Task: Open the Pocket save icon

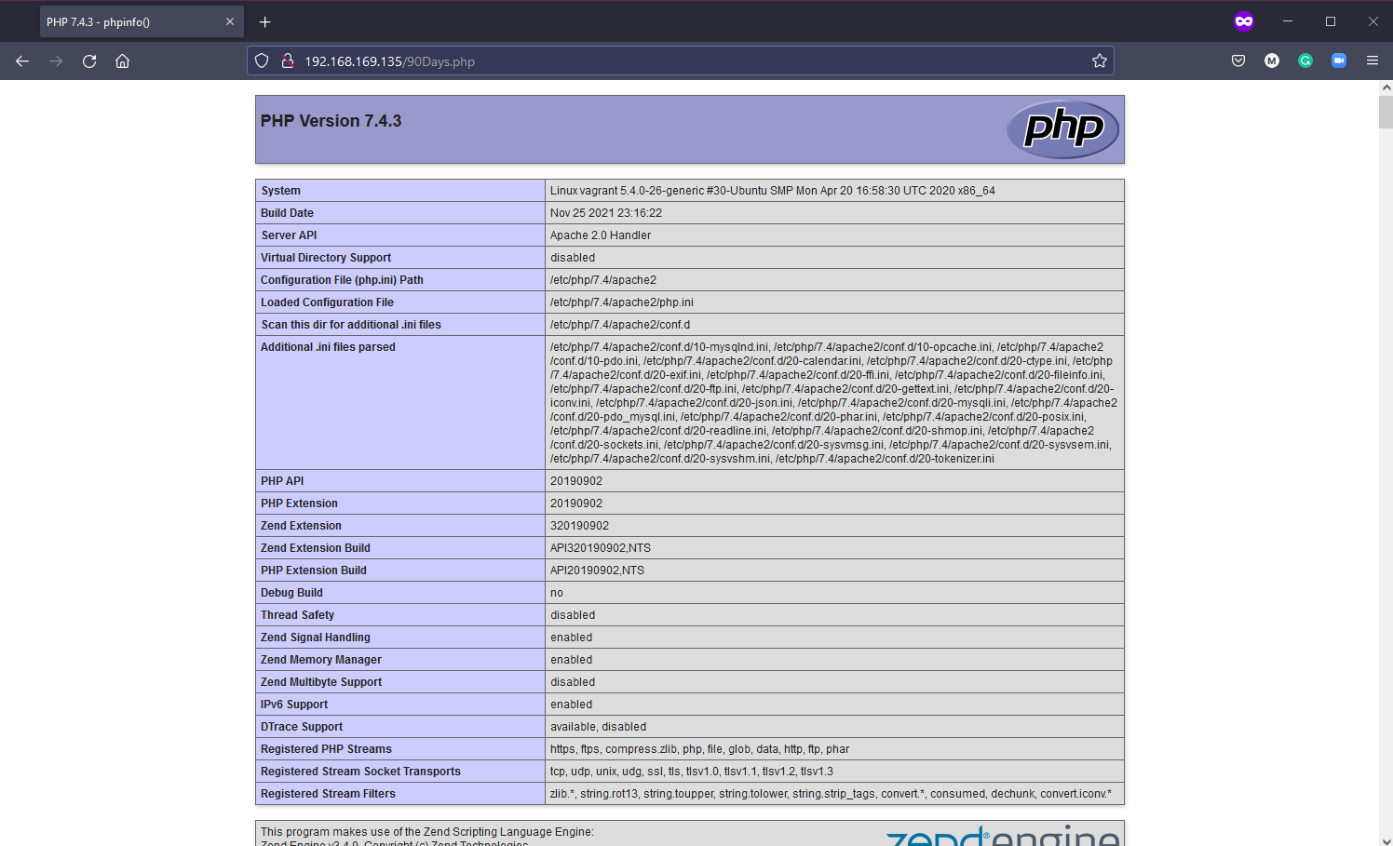Action: pyautogui.click(x=1238, y=61)
